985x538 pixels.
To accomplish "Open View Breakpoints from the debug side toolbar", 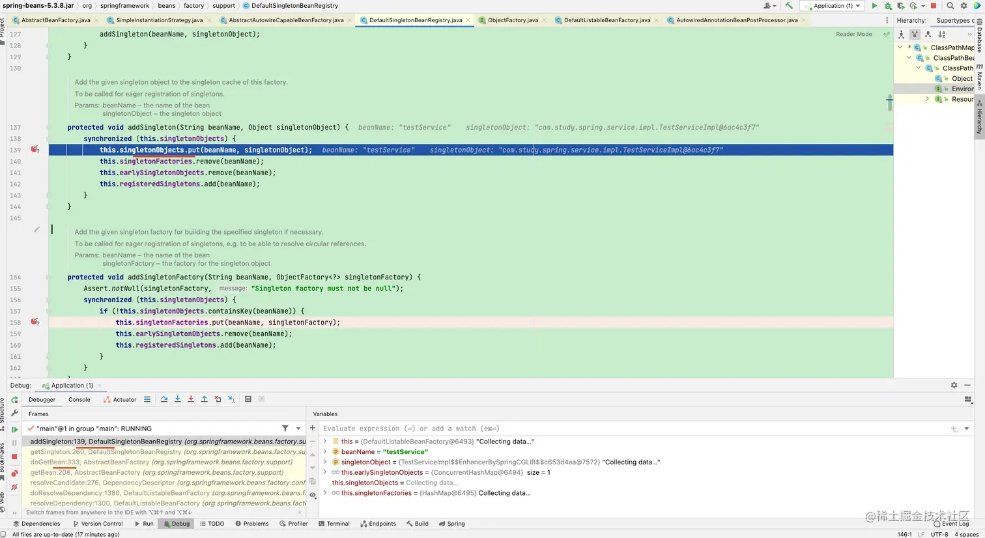I will [14, 474].
